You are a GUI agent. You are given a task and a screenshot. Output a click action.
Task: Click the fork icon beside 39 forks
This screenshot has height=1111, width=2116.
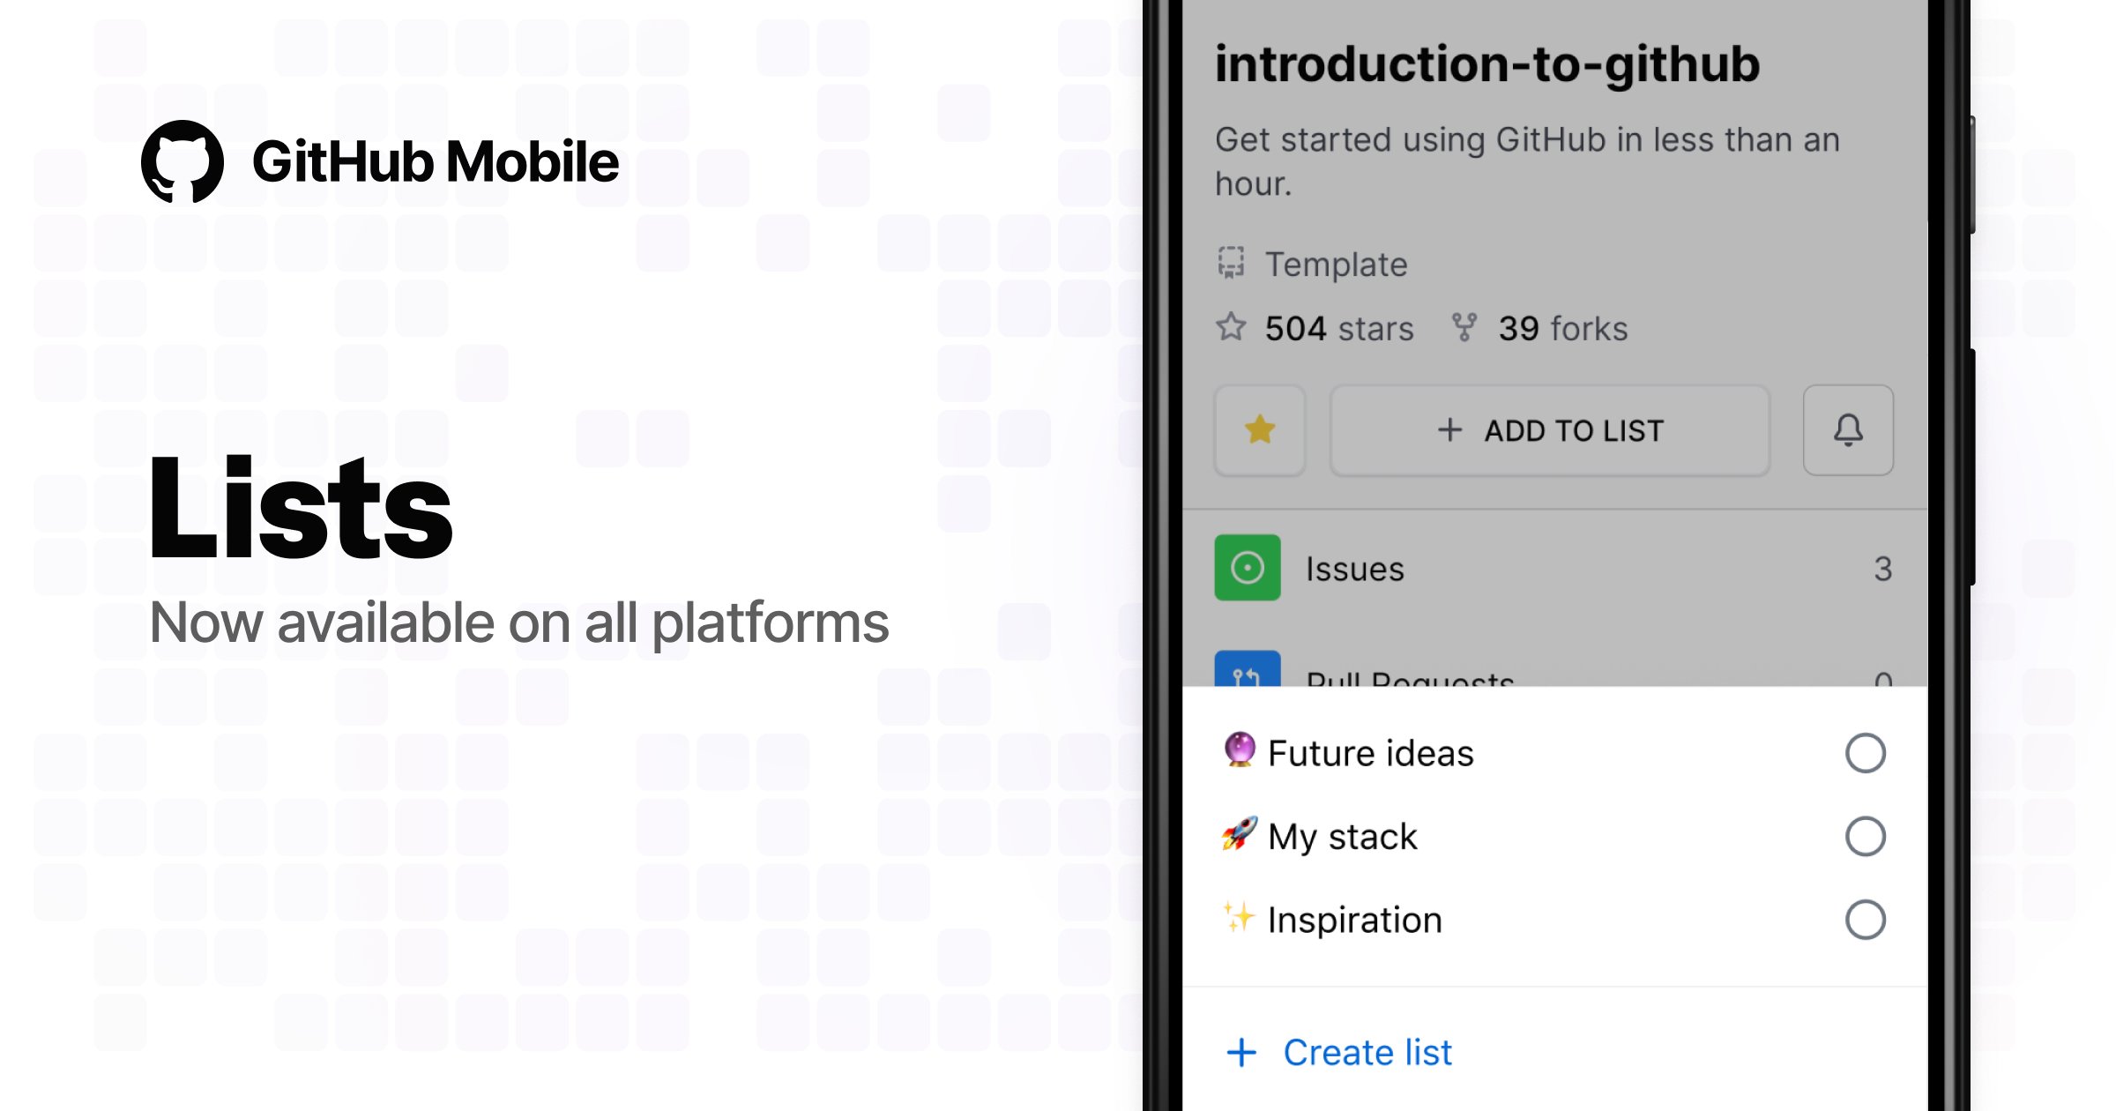coord(1464,327)
